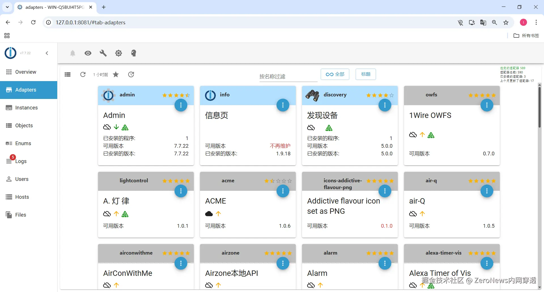Click the update check icon next to star

131,75
